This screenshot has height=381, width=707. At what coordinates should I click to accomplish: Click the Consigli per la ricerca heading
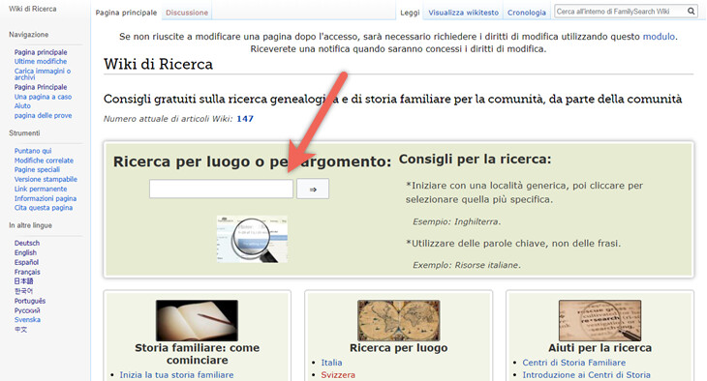(475, 160)
